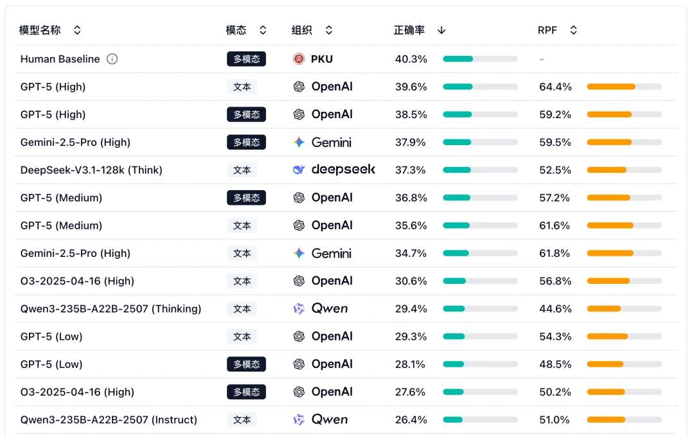Click the PKU logo icon

(299, 59)
